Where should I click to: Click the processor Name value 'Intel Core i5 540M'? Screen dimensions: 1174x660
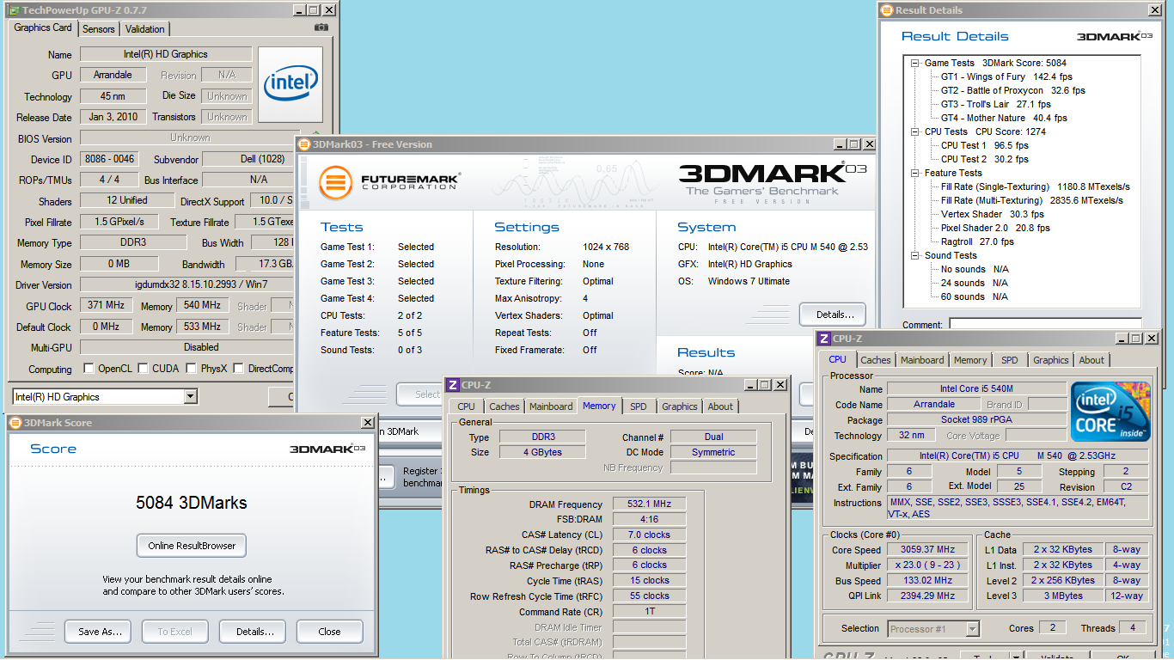click(x=976, y=389)
